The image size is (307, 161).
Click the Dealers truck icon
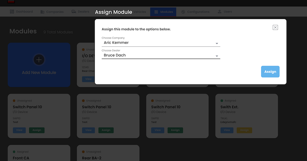pyautogui.click(x=74, y=12)
